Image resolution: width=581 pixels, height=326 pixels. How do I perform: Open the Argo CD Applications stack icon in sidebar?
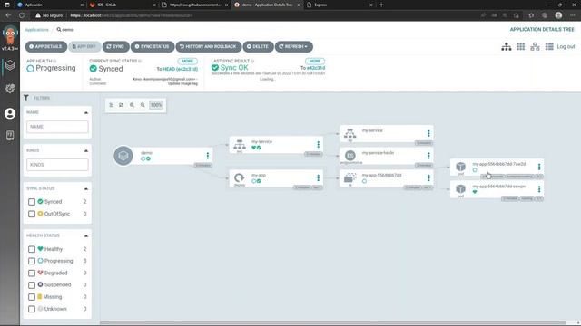coord(10,65)
